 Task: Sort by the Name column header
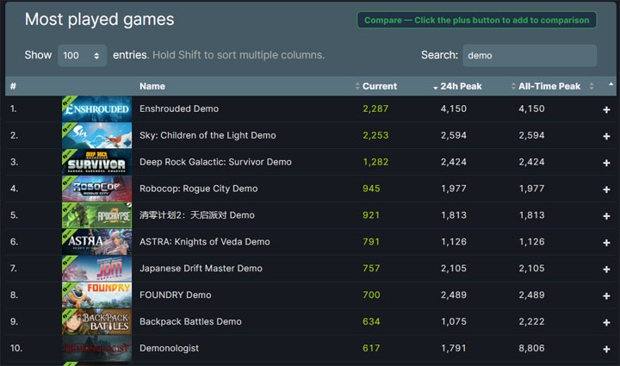(152, 86)
